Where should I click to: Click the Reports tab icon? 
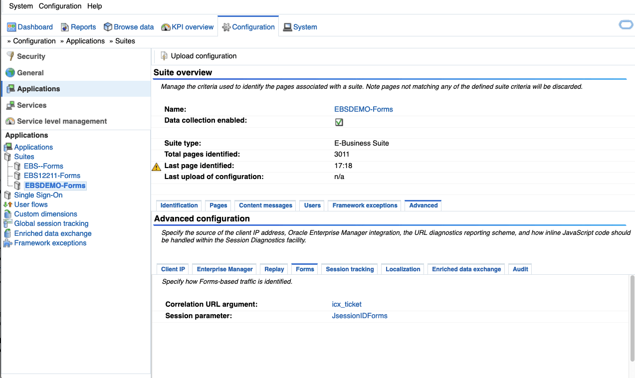[x=65, y=27]
